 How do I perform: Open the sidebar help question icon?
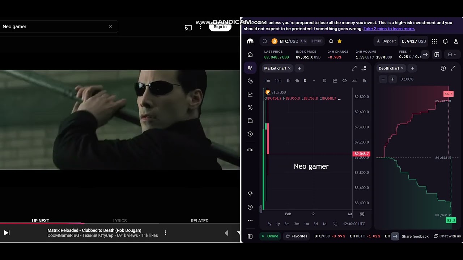click(250, 207)
